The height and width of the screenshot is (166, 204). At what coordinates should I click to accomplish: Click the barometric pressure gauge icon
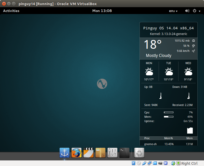tap(194, 41)
